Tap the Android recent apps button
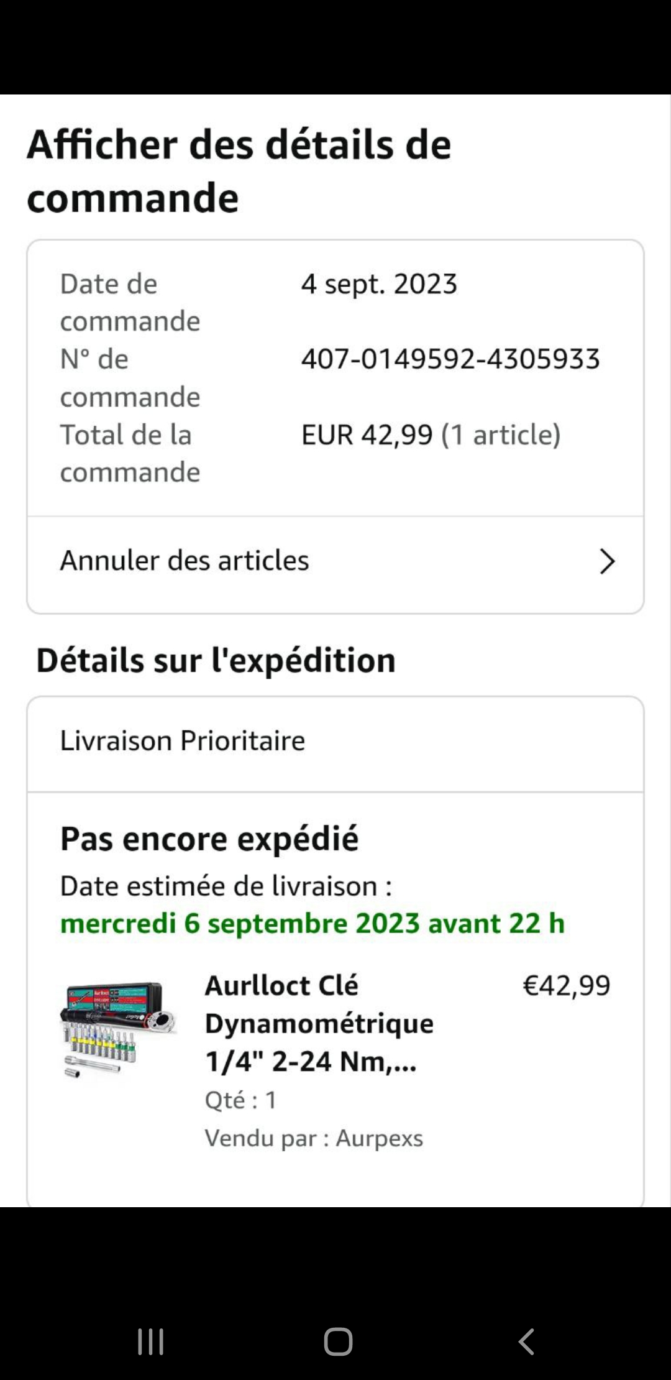The height and width of the screenshot is (1380, 671). point(150,1341)
